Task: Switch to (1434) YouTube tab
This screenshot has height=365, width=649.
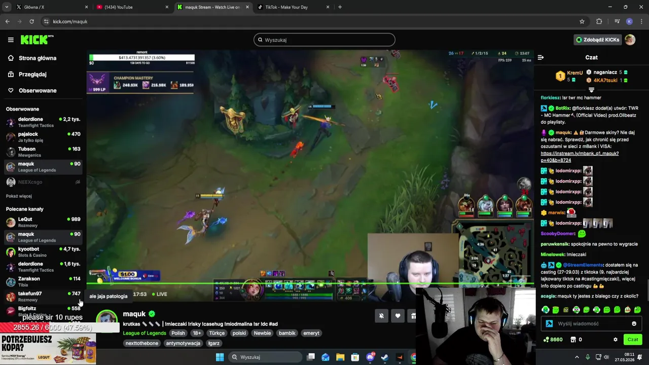Action: click(132, 7)
